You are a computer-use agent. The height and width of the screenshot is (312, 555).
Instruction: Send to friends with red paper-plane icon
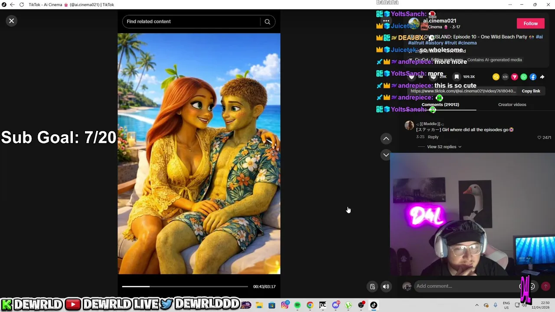pos(514,77)
